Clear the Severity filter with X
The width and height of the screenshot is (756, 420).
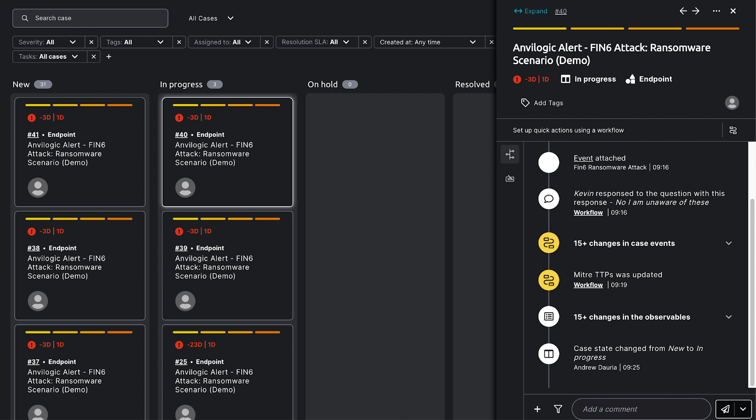point(91,42)
